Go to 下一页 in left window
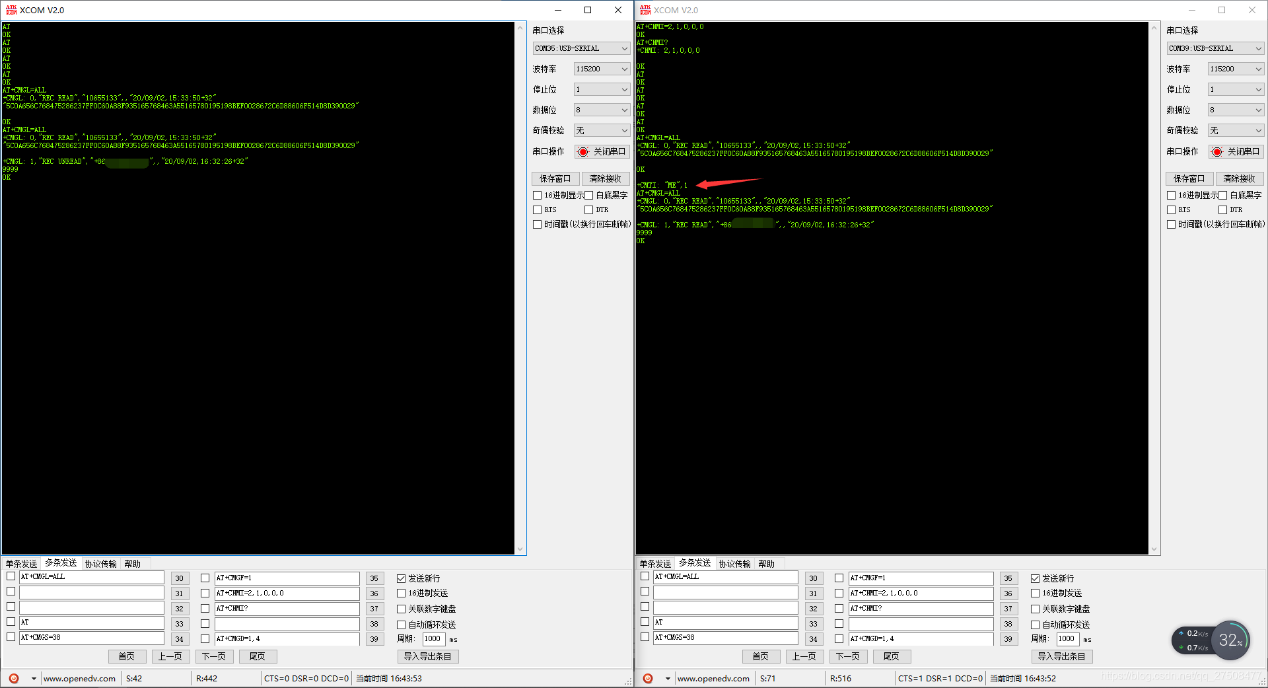This screenshot has height=688, width=1268. click(214, 656)
